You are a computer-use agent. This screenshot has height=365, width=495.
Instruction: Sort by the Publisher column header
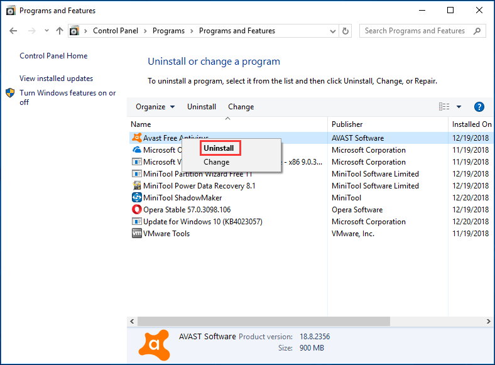[388, 124]
